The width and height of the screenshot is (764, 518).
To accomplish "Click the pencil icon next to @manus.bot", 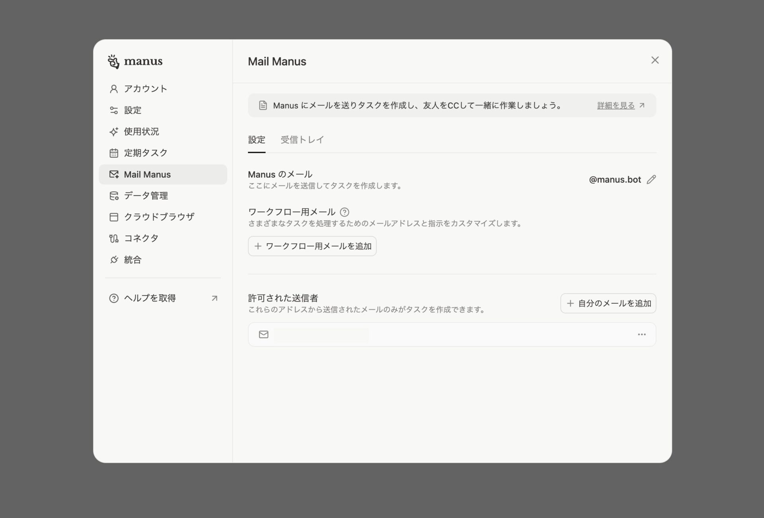I will tap(651, 180).
